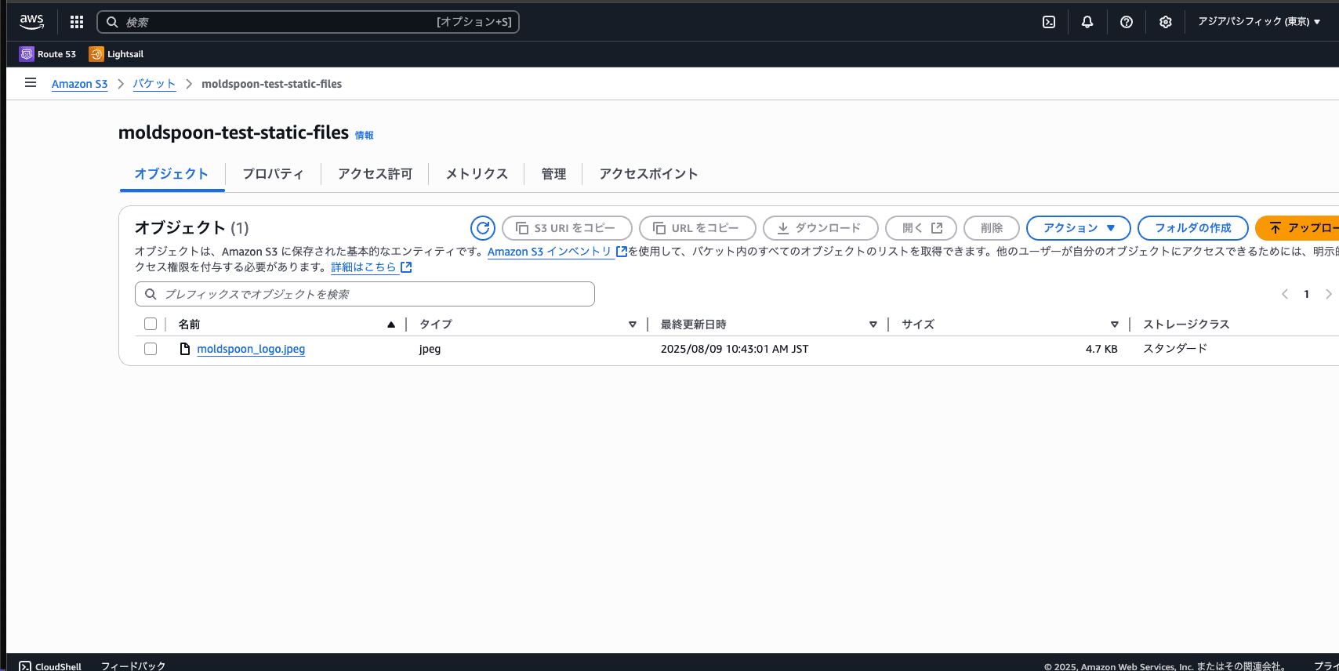This screenshot has width=1339, height=671.
Task: Focus the top AWS search field
Action: coord(308,22)
